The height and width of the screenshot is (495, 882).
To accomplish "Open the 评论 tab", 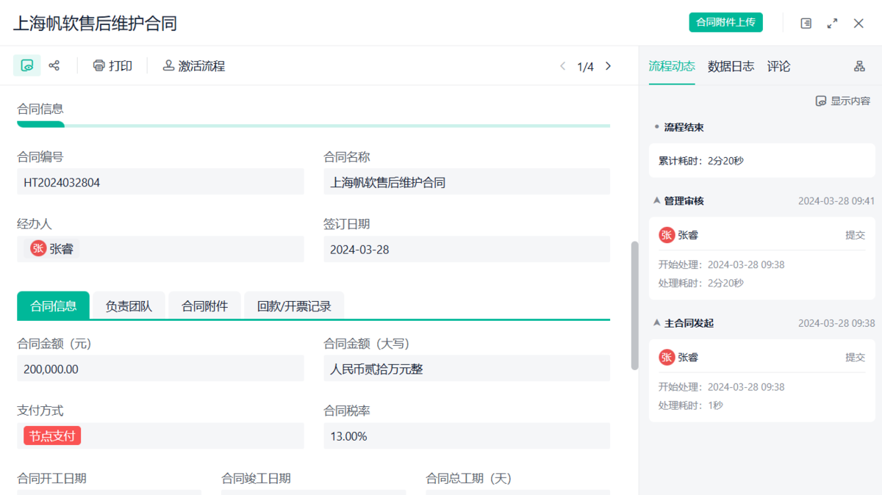I will click(x=778, y=66).
